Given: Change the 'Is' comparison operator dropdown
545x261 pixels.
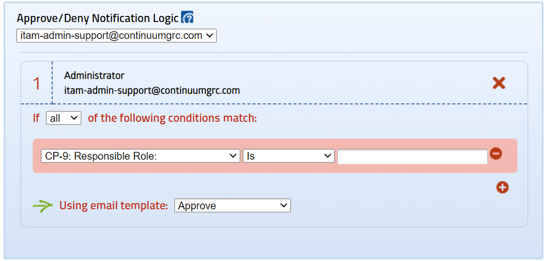Looking at the screenshot, I should coord(288,156).
